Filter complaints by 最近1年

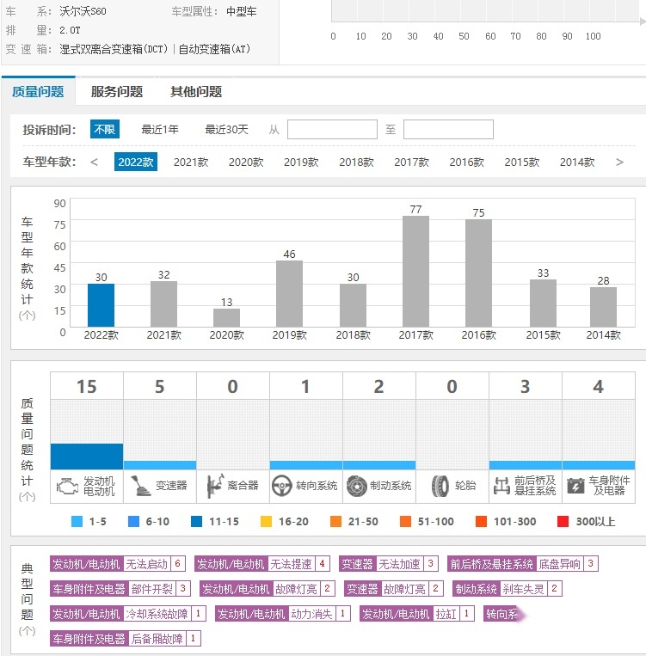click(159, 129)
